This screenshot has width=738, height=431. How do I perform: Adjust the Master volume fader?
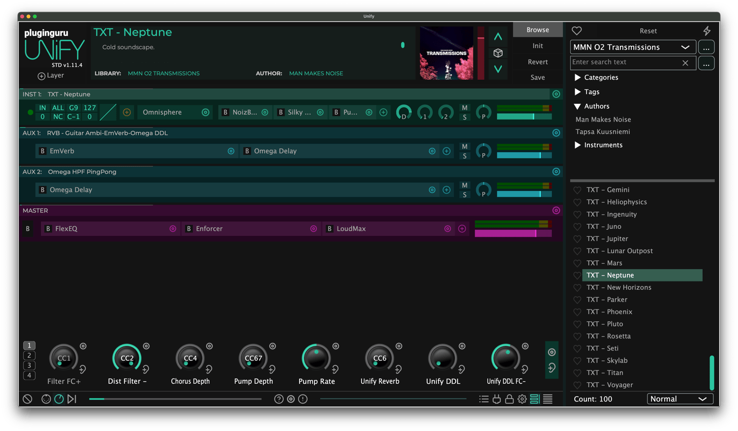[x=513, y=234]
